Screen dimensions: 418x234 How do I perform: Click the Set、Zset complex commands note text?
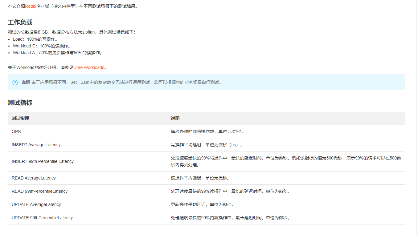[x=126, y=82]
